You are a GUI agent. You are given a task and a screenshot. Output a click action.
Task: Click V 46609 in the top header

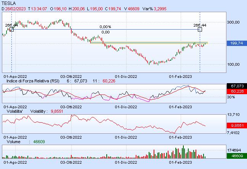[132, 9]
